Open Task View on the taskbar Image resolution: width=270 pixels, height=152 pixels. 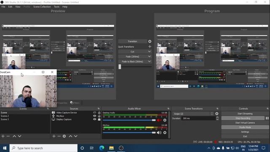click(x=92, y=148)
